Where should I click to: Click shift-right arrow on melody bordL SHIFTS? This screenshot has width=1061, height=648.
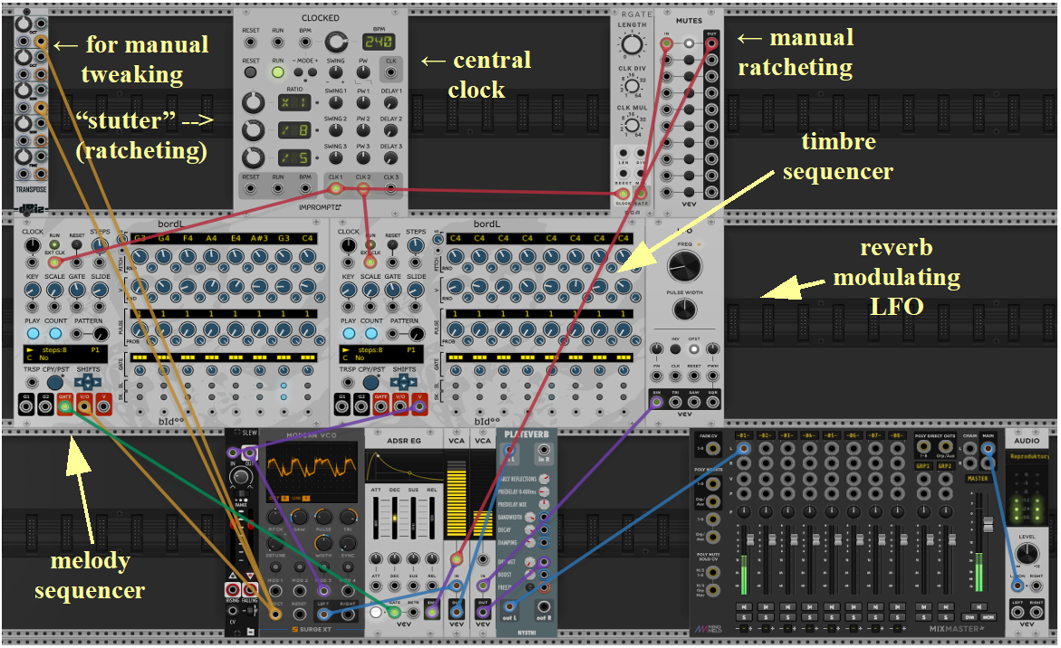(97, 383)
